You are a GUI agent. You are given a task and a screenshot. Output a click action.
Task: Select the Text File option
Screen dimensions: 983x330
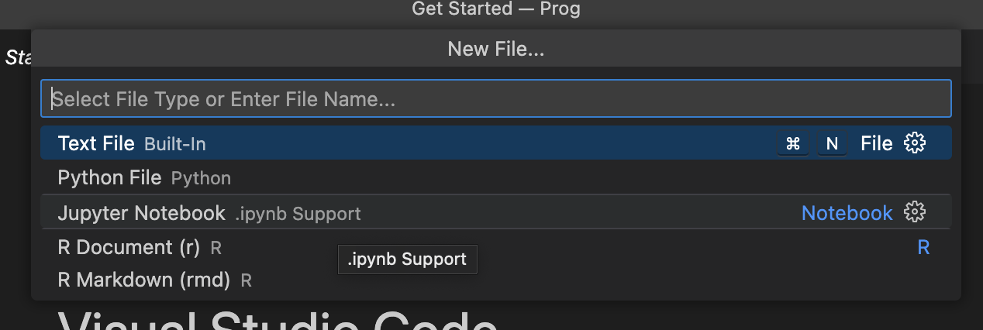tap(96, 143)
